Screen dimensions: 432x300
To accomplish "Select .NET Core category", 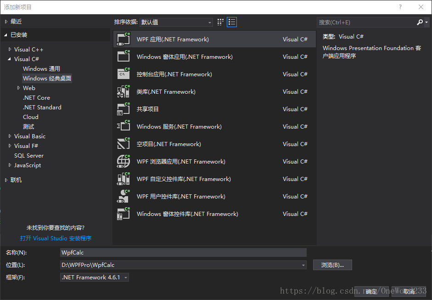I will 37,97.
